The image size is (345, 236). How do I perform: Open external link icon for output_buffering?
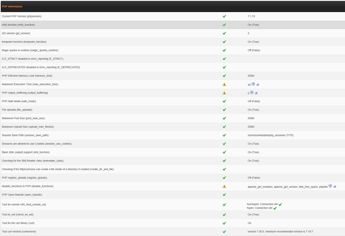tap(256, 93)
